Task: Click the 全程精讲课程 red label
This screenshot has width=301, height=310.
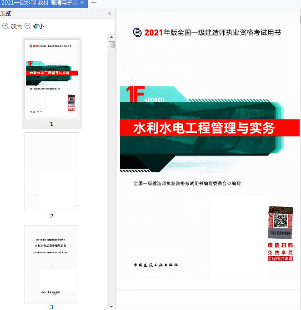Action: 280,259
